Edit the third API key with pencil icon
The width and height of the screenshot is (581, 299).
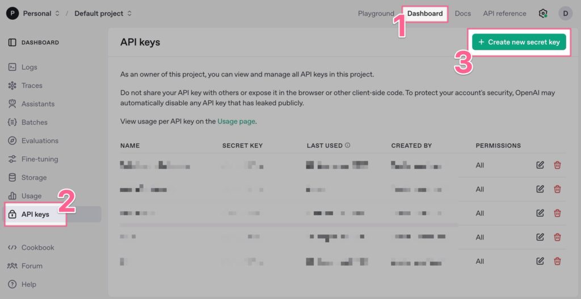[x=540, y=213]
